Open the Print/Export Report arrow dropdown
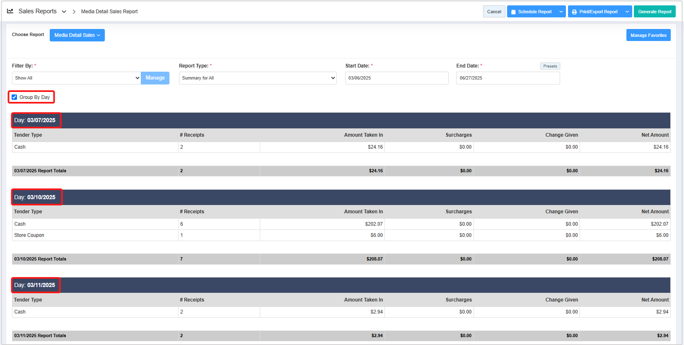The width and height of the screenshot is (684, 345). [x=627, y=12]
